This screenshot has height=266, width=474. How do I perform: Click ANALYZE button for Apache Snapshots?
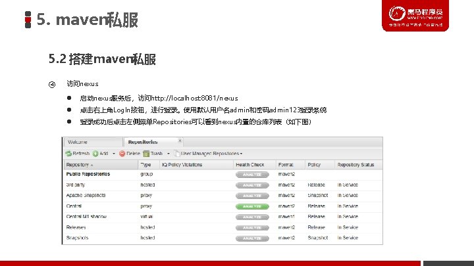click(252, 196)
